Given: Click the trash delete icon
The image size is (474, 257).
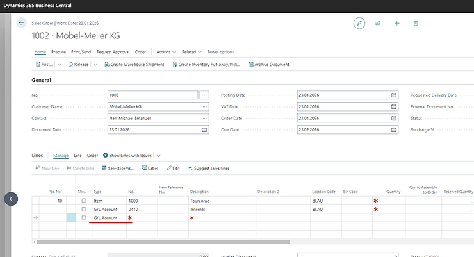Looking at the screenshot, I should tap(416, 23).
